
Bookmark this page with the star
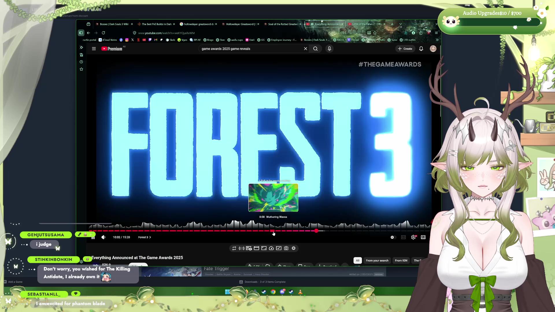[x=375, y=33]
